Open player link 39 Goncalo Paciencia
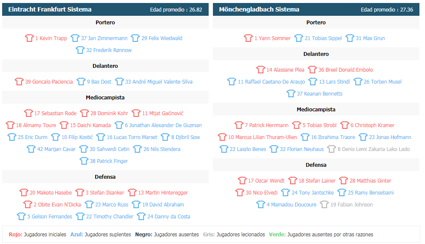Screen dimensions: 425x244 pos(49,81)
